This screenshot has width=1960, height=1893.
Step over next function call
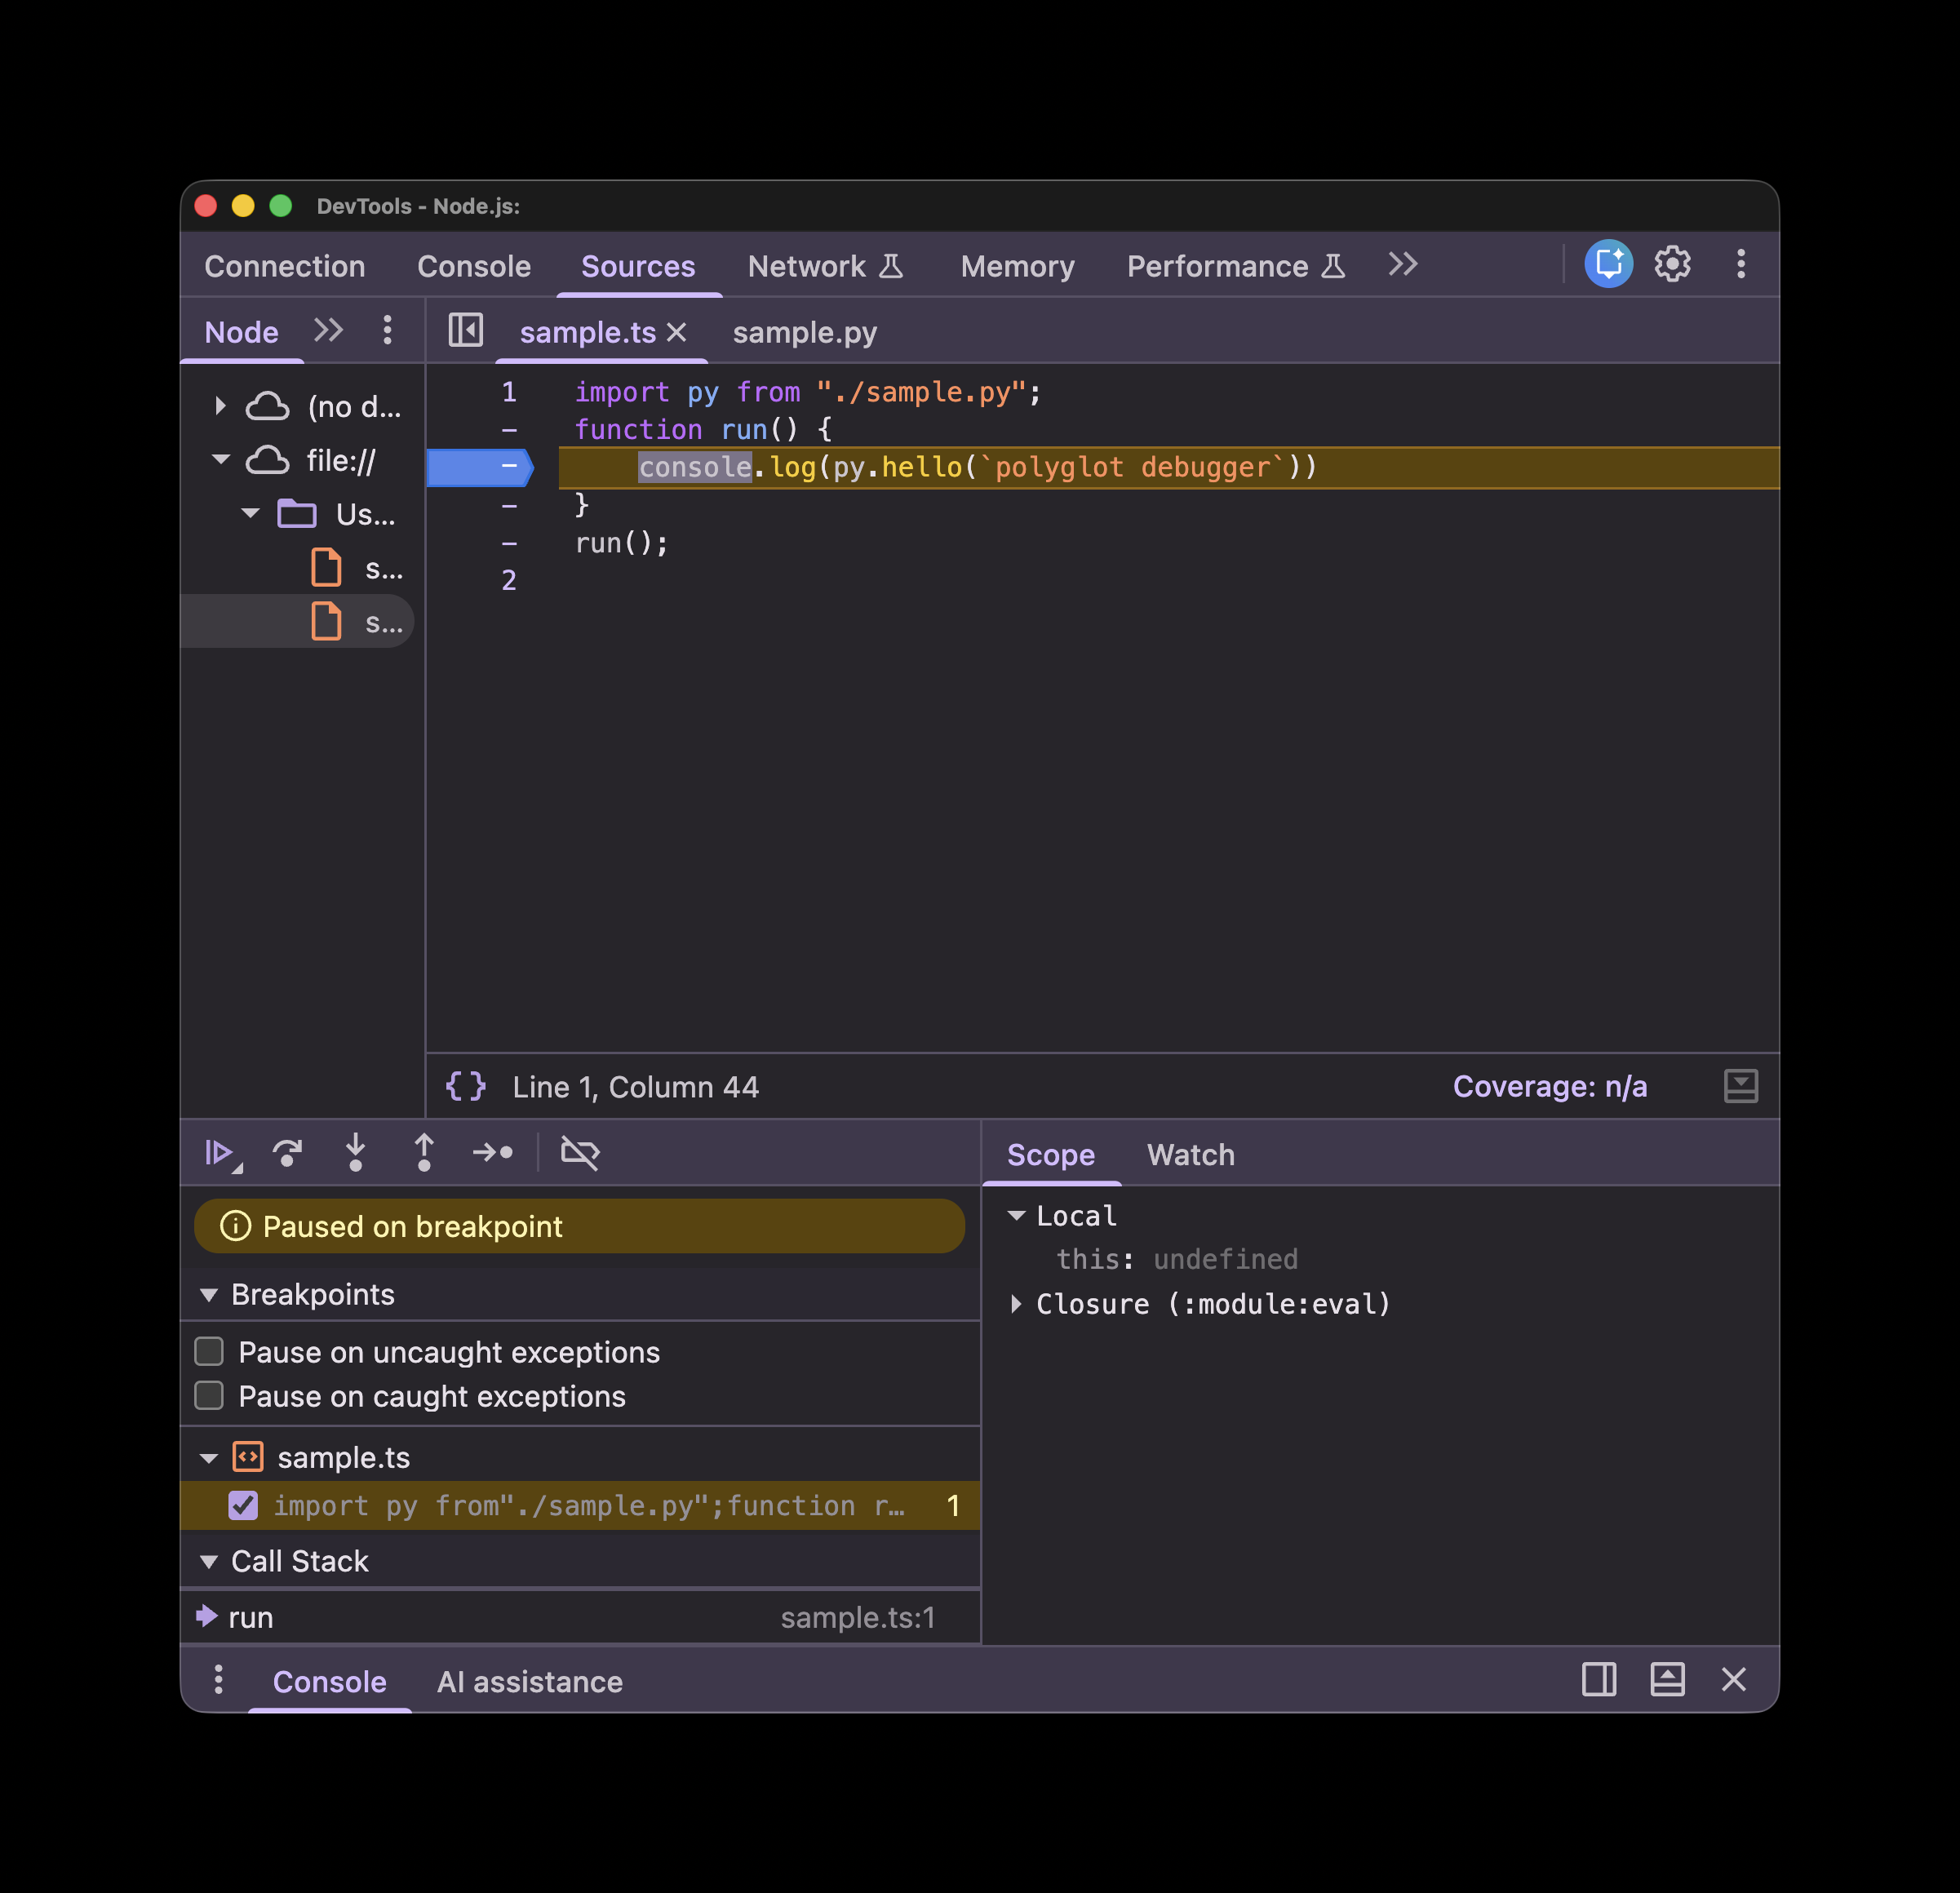(288, 1153)
